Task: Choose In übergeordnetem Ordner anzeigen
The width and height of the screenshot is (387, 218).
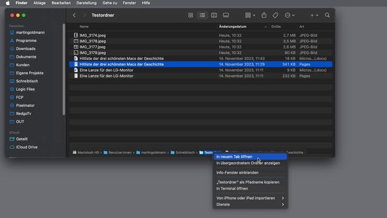Action: coord(250,163)
